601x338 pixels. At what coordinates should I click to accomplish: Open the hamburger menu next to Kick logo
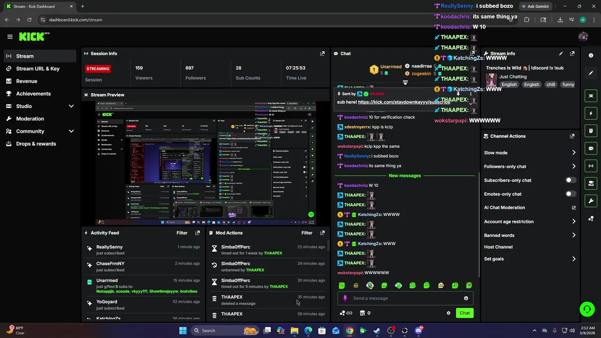10,37
